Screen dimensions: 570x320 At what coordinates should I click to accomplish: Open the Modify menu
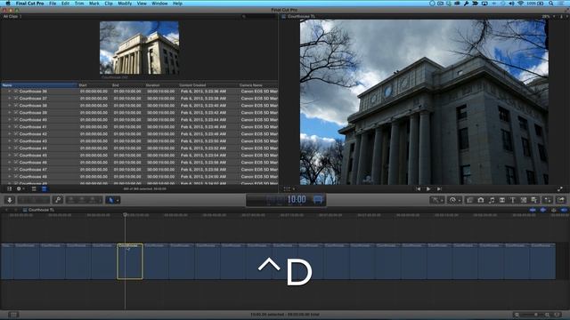[125, 4]
